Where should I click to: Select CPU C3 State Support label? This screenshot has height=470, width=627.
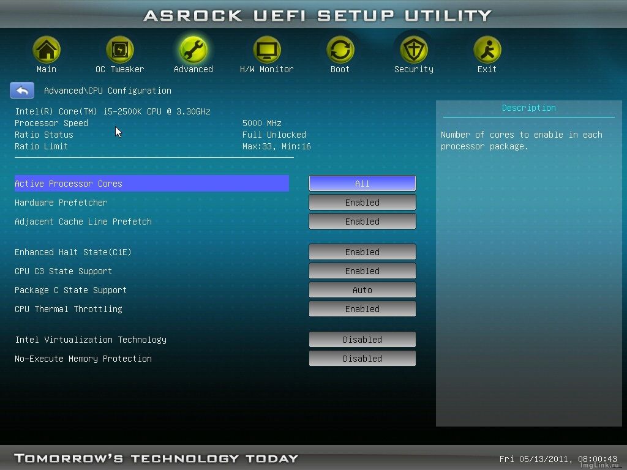[63, 271]
